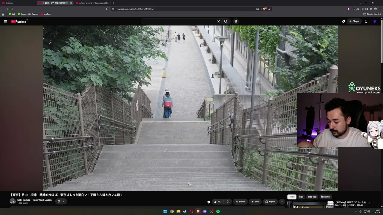The image size is (383, 215).
Task: Go back to the previous page
Action: click(3, 9)
